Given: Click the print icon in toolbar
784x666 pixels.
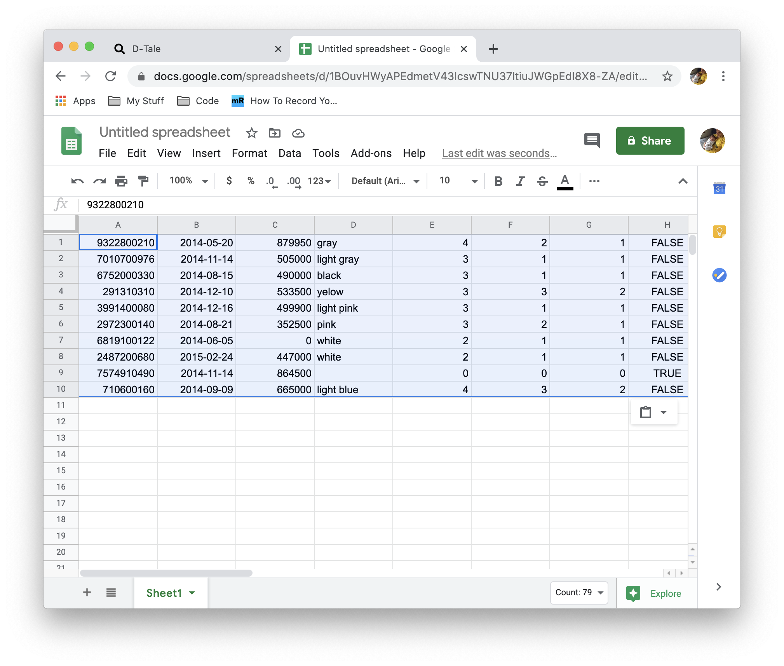Looking at the screenshot, I should coord(121,181).
